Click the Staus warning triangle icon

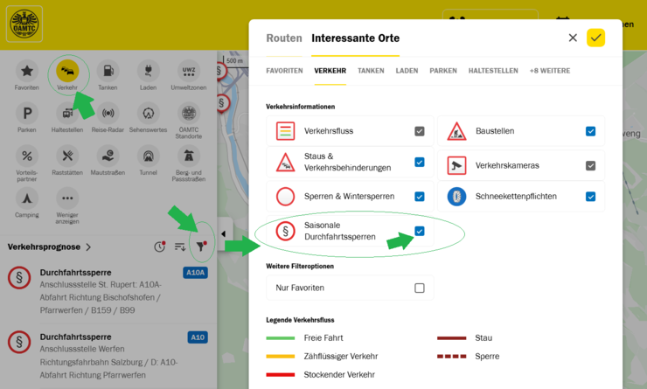coord(285,163)
